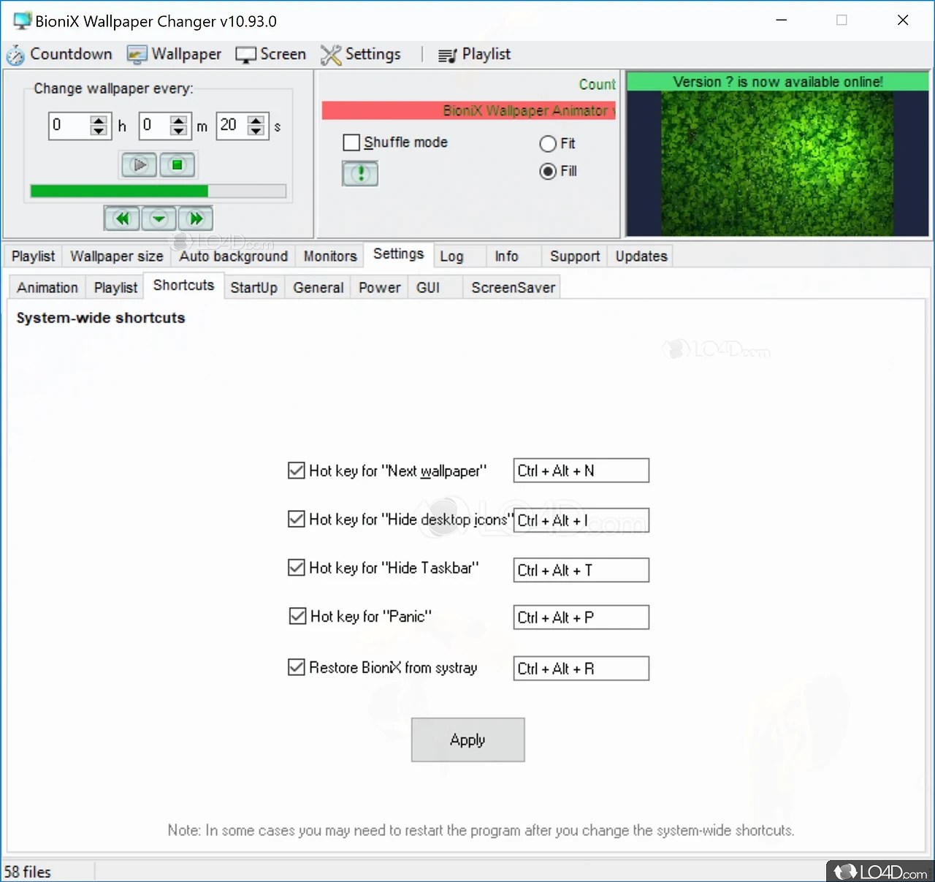Select the General sub-tab
935x882 pixels.
[x=318, y=288]
